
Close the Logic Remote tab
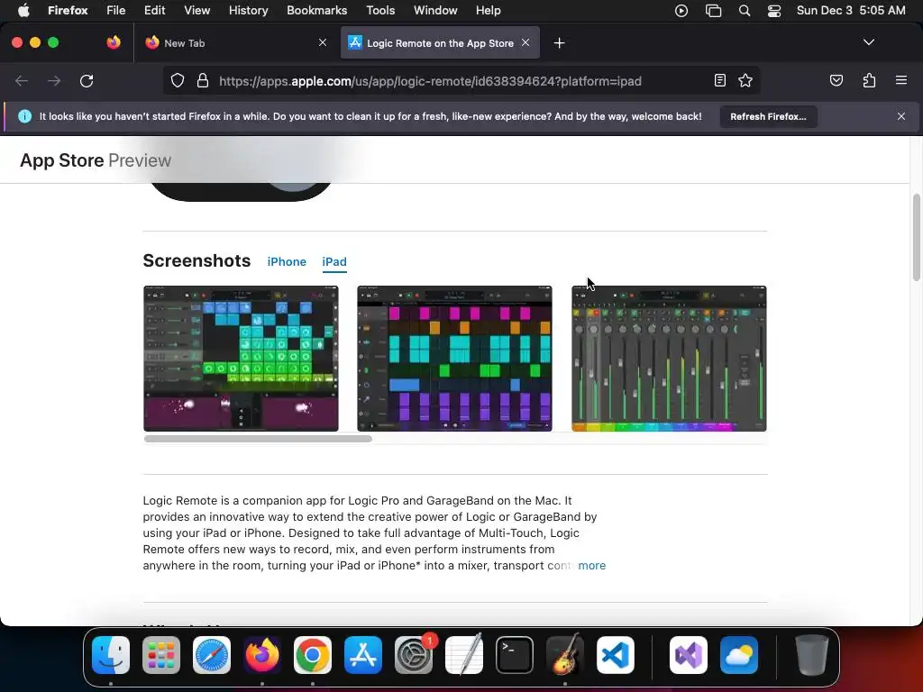coord(525,42)
